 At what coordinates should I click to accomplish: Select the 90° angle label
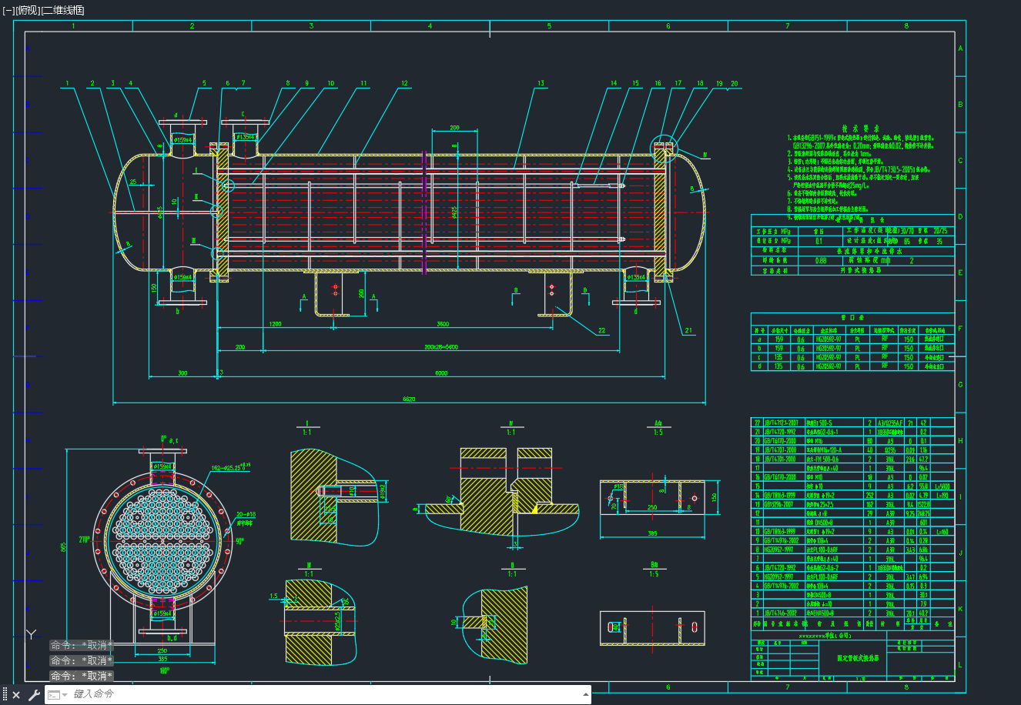tap(239, 541)
